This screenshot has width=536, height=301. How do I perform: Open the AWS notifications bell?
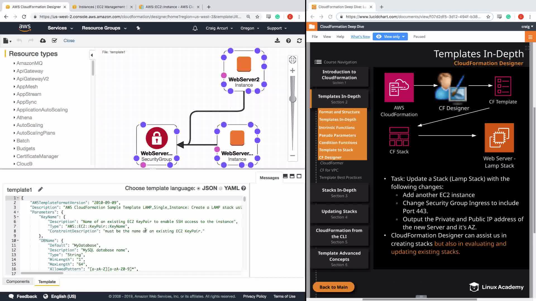point(195,28)
